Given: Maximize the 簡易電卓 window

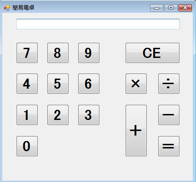Looking at the screenshot, I should point(171,8).
